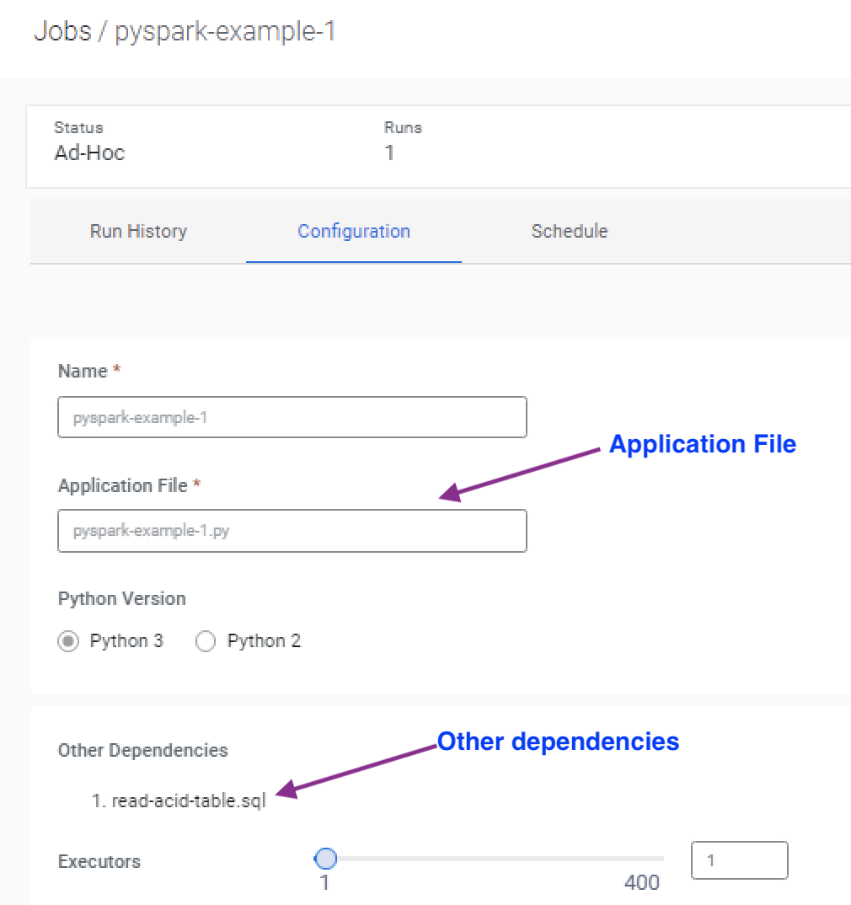Click the Executors label
Viewport: 851px width, 905px height.
coord(99,861)
